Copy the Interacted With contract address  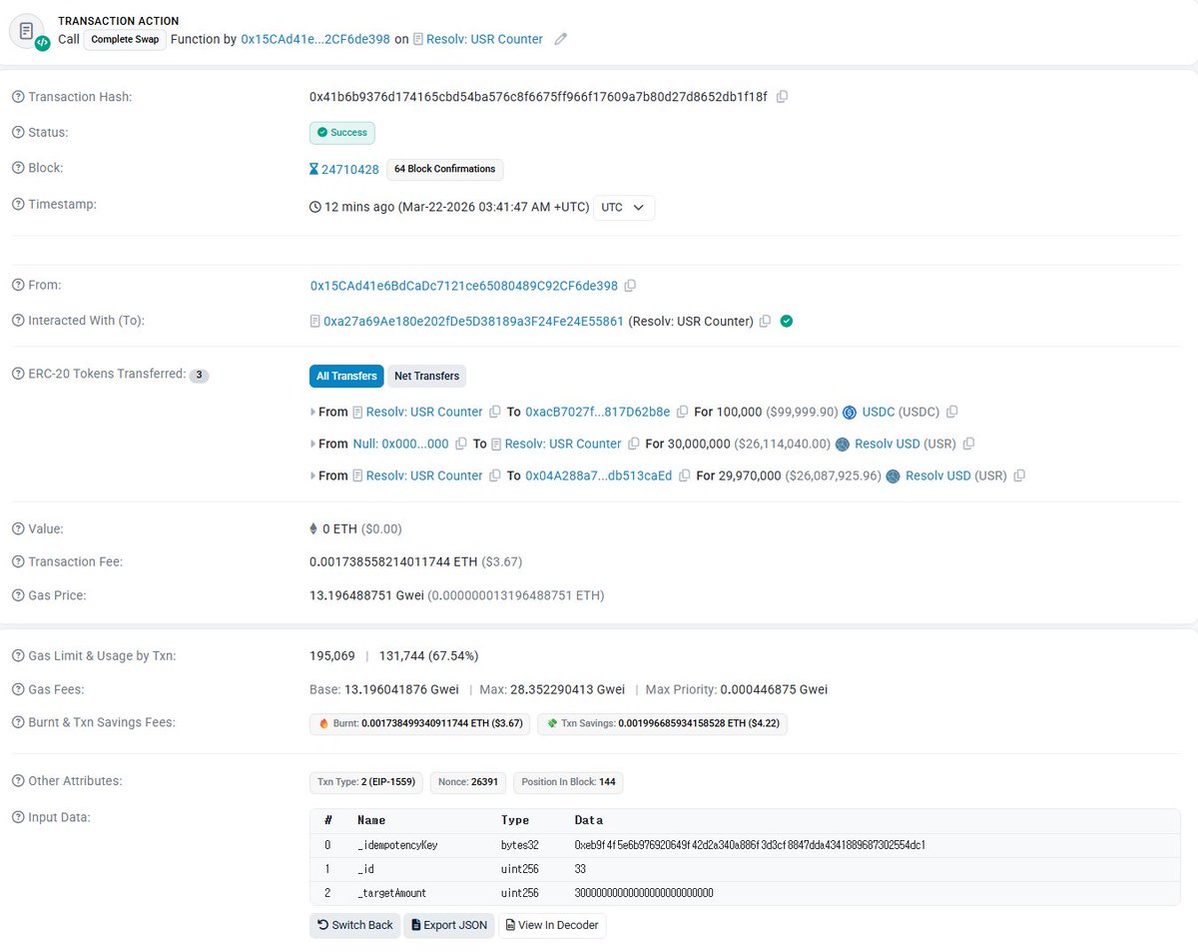764,321
